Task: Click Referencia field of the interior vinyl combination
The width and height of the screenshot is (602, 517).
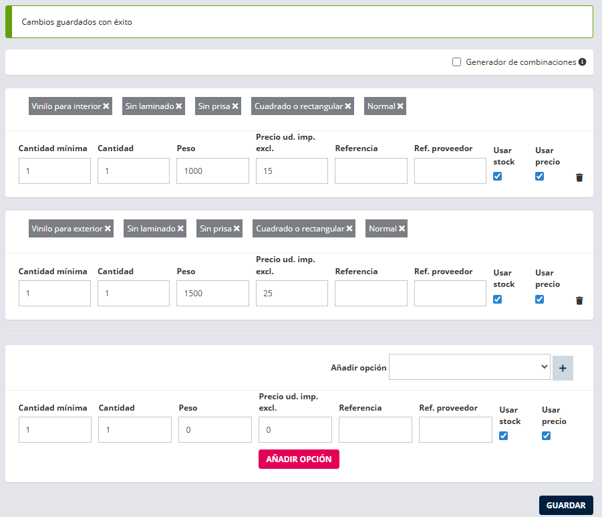Action: point(371,171)
